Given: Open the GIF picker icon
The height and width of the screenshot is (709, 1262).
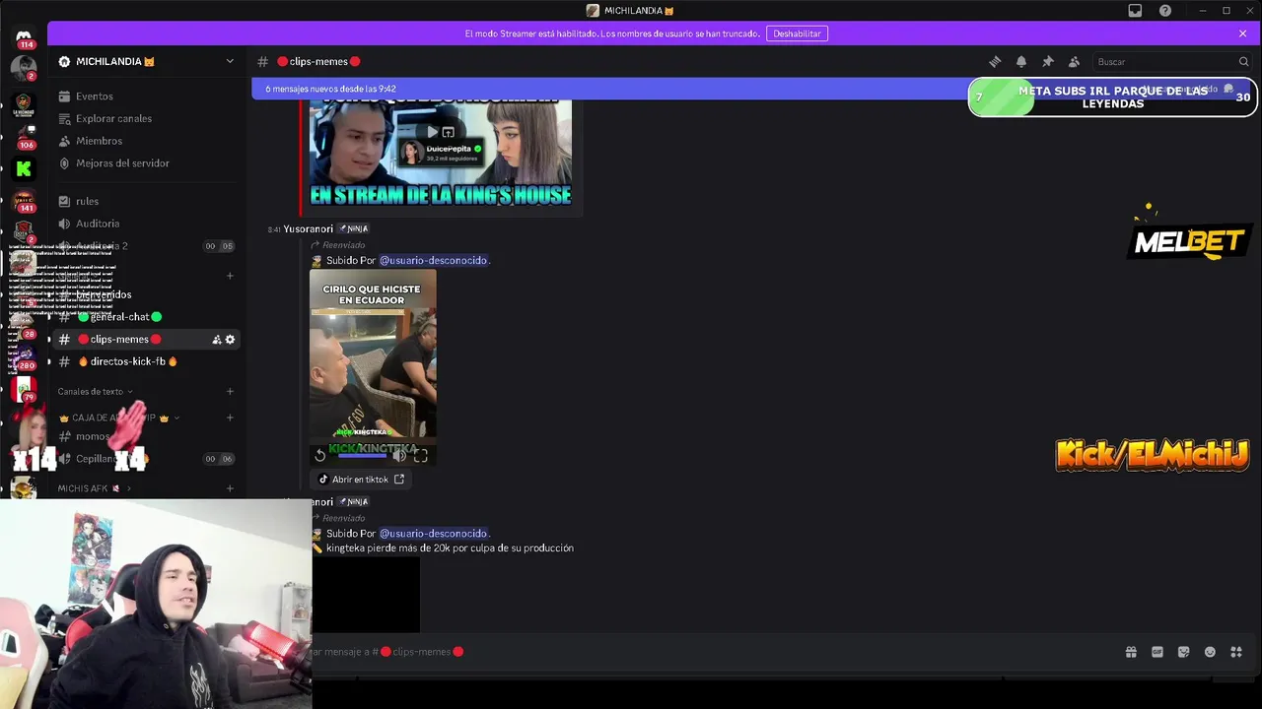Looking at the screenshot, I should [1157, 652].
